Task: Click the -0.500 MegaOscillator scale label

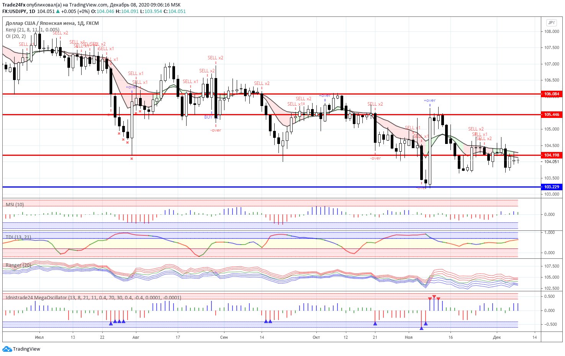Action: click(x=550, y=324)
